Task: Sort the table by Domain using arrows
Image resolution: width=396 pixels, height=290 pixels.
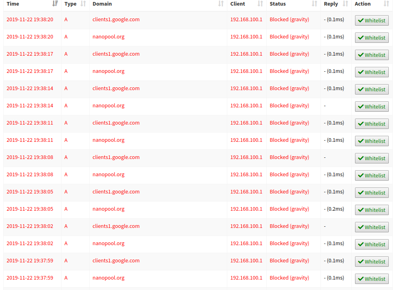Action: (x=220, y=4)
